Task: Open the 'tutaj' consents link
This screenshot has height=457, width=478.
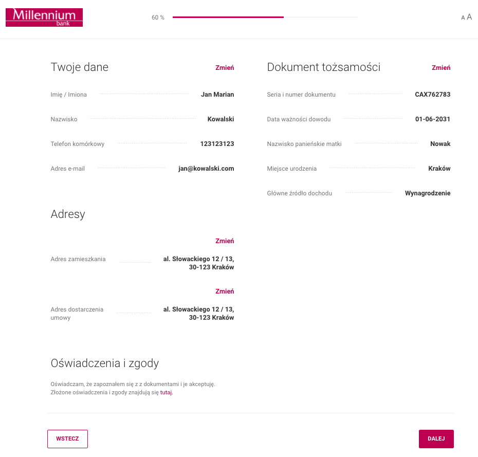Action: [166, 392]
